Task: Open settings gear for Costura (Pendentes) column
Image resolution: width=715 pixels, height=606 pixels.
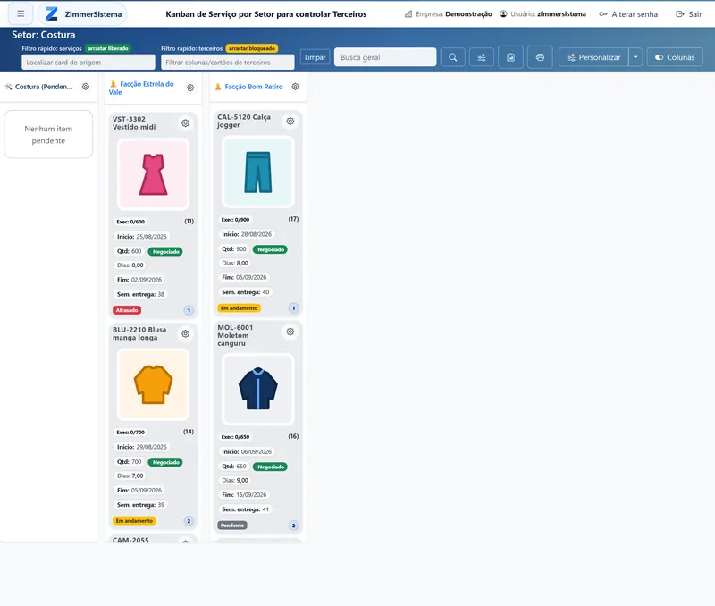Action: point(86,87)
